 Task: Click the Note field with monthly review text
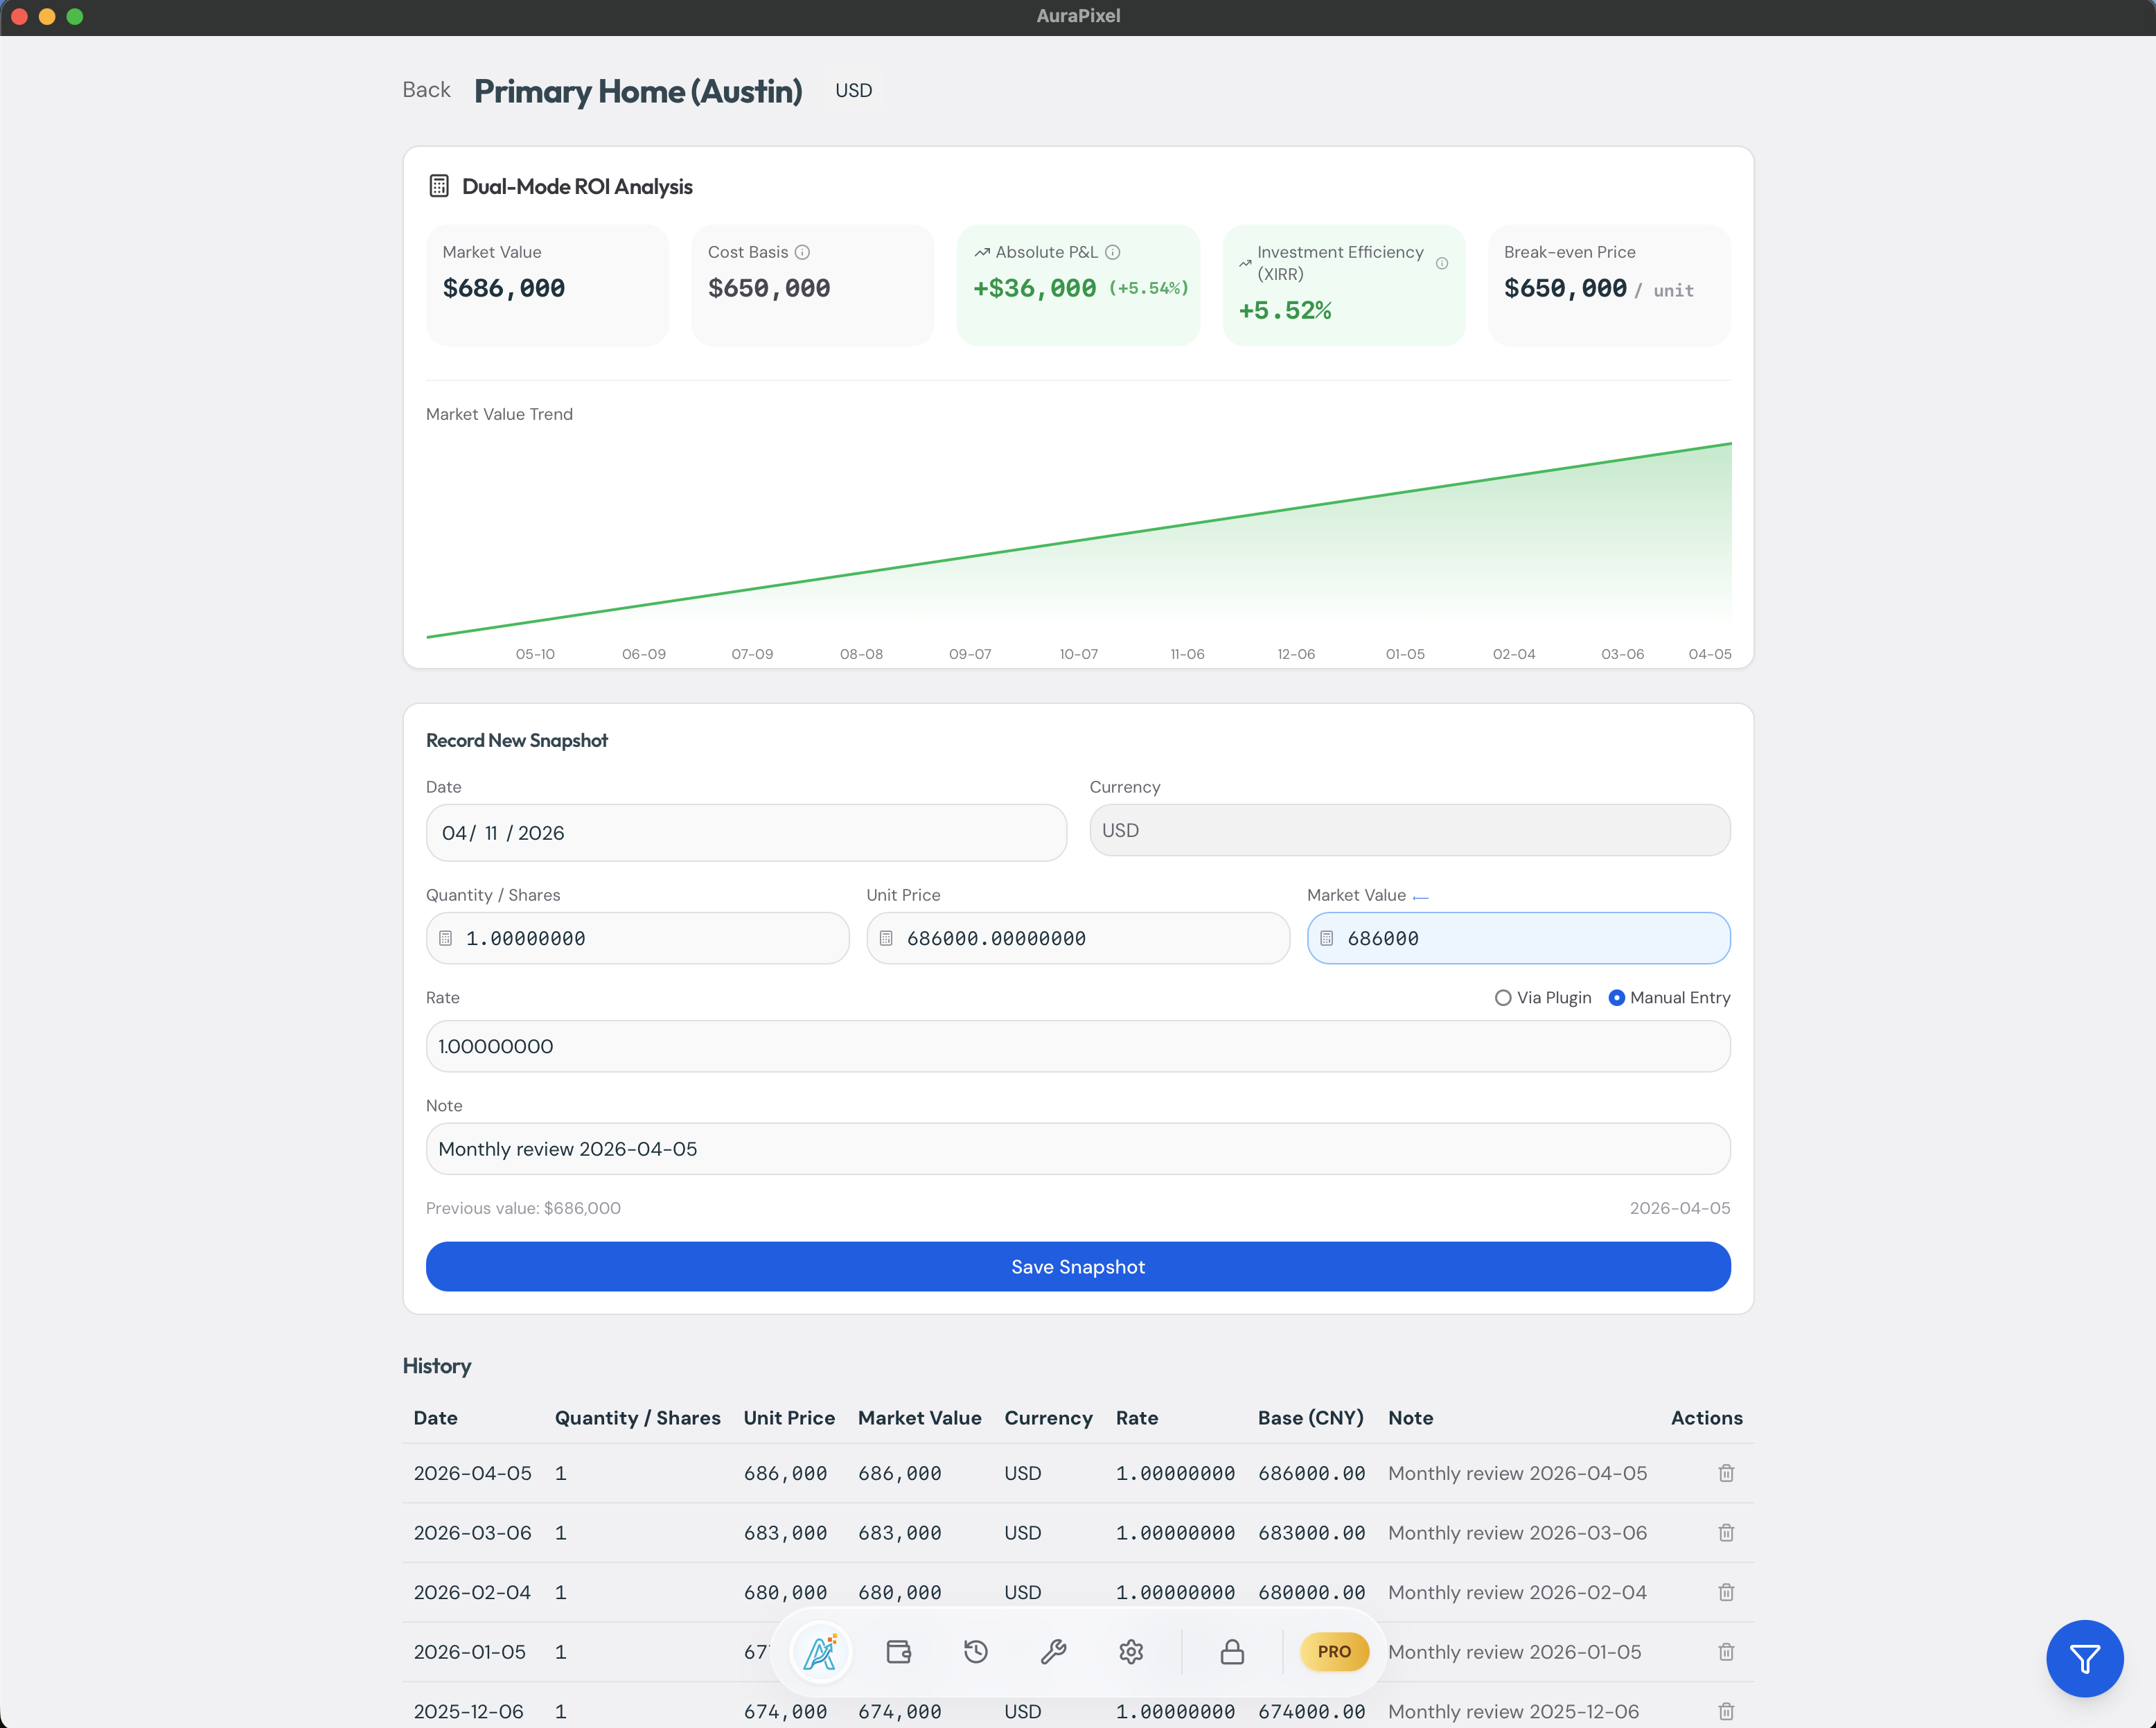click(1077, 1148)
